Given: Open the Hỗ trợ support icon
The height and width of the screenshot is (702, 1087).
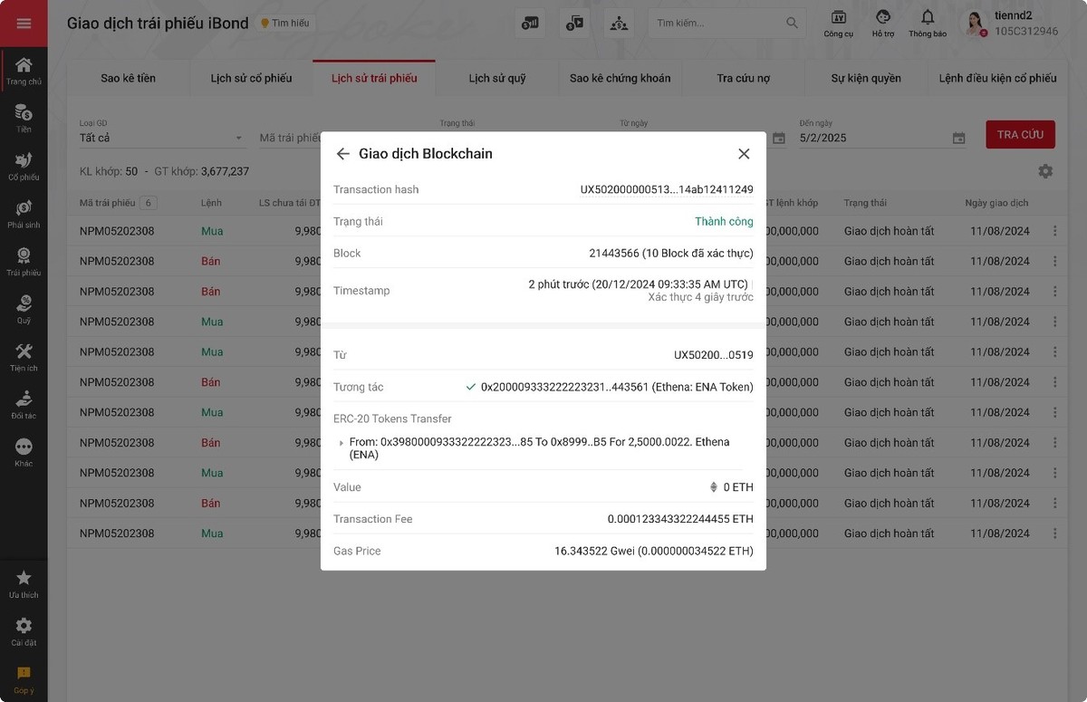Looking at the screenshot, I should click(881, 16).
